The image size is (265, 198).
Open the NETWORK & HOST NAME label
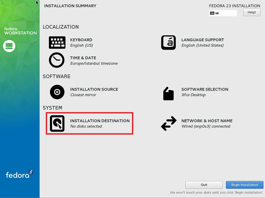207,121
